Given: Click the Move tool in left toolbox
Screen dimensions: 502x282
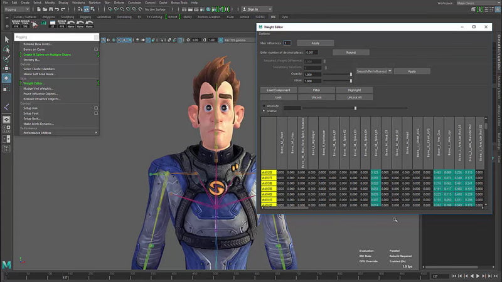Looking at the screenshot, I should pyautogui.click(x=6, y=68).
